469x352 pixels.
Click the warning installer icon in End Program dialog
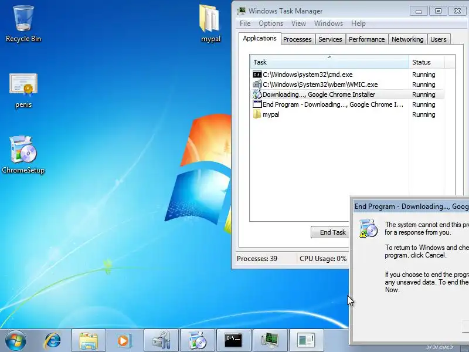(369, 228)
